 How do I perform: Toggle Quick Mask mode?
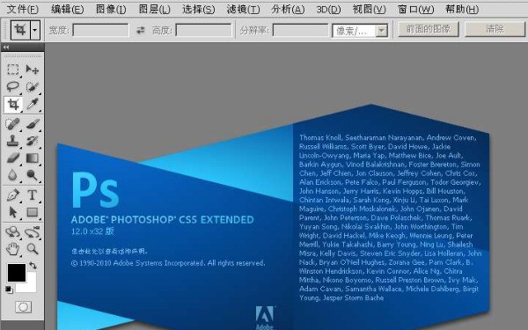[23, 307]
